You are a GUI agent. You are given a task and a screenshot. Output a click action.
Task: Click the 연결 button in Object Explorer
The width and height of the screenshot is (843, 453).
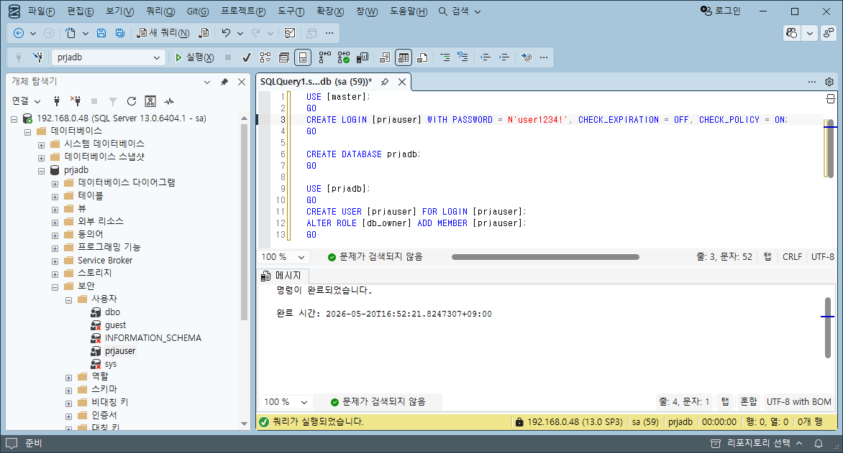coord(26,101)
